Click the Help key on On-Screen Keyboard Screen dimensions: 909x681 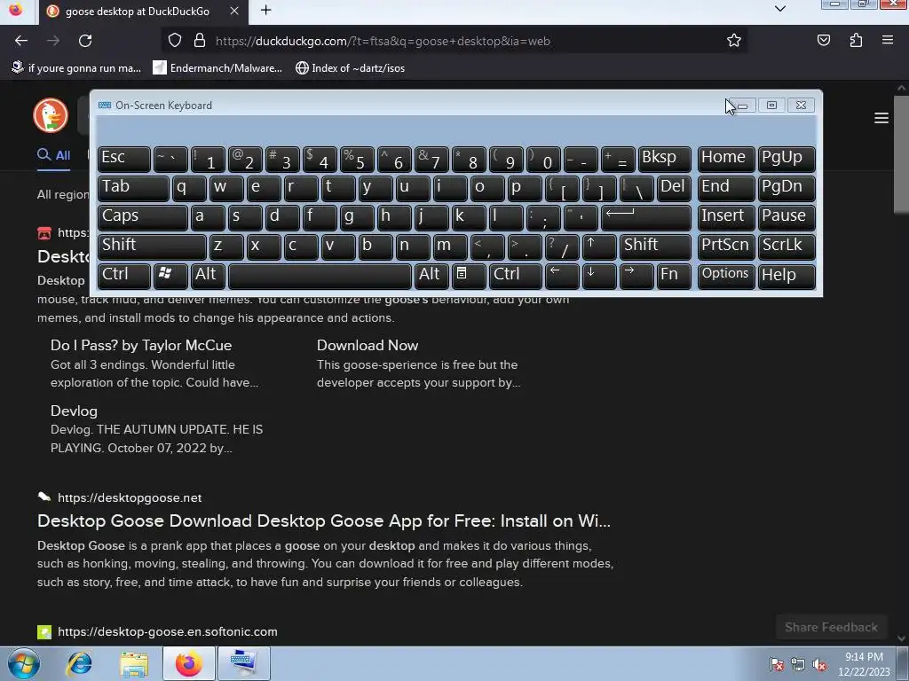point(786,276)
